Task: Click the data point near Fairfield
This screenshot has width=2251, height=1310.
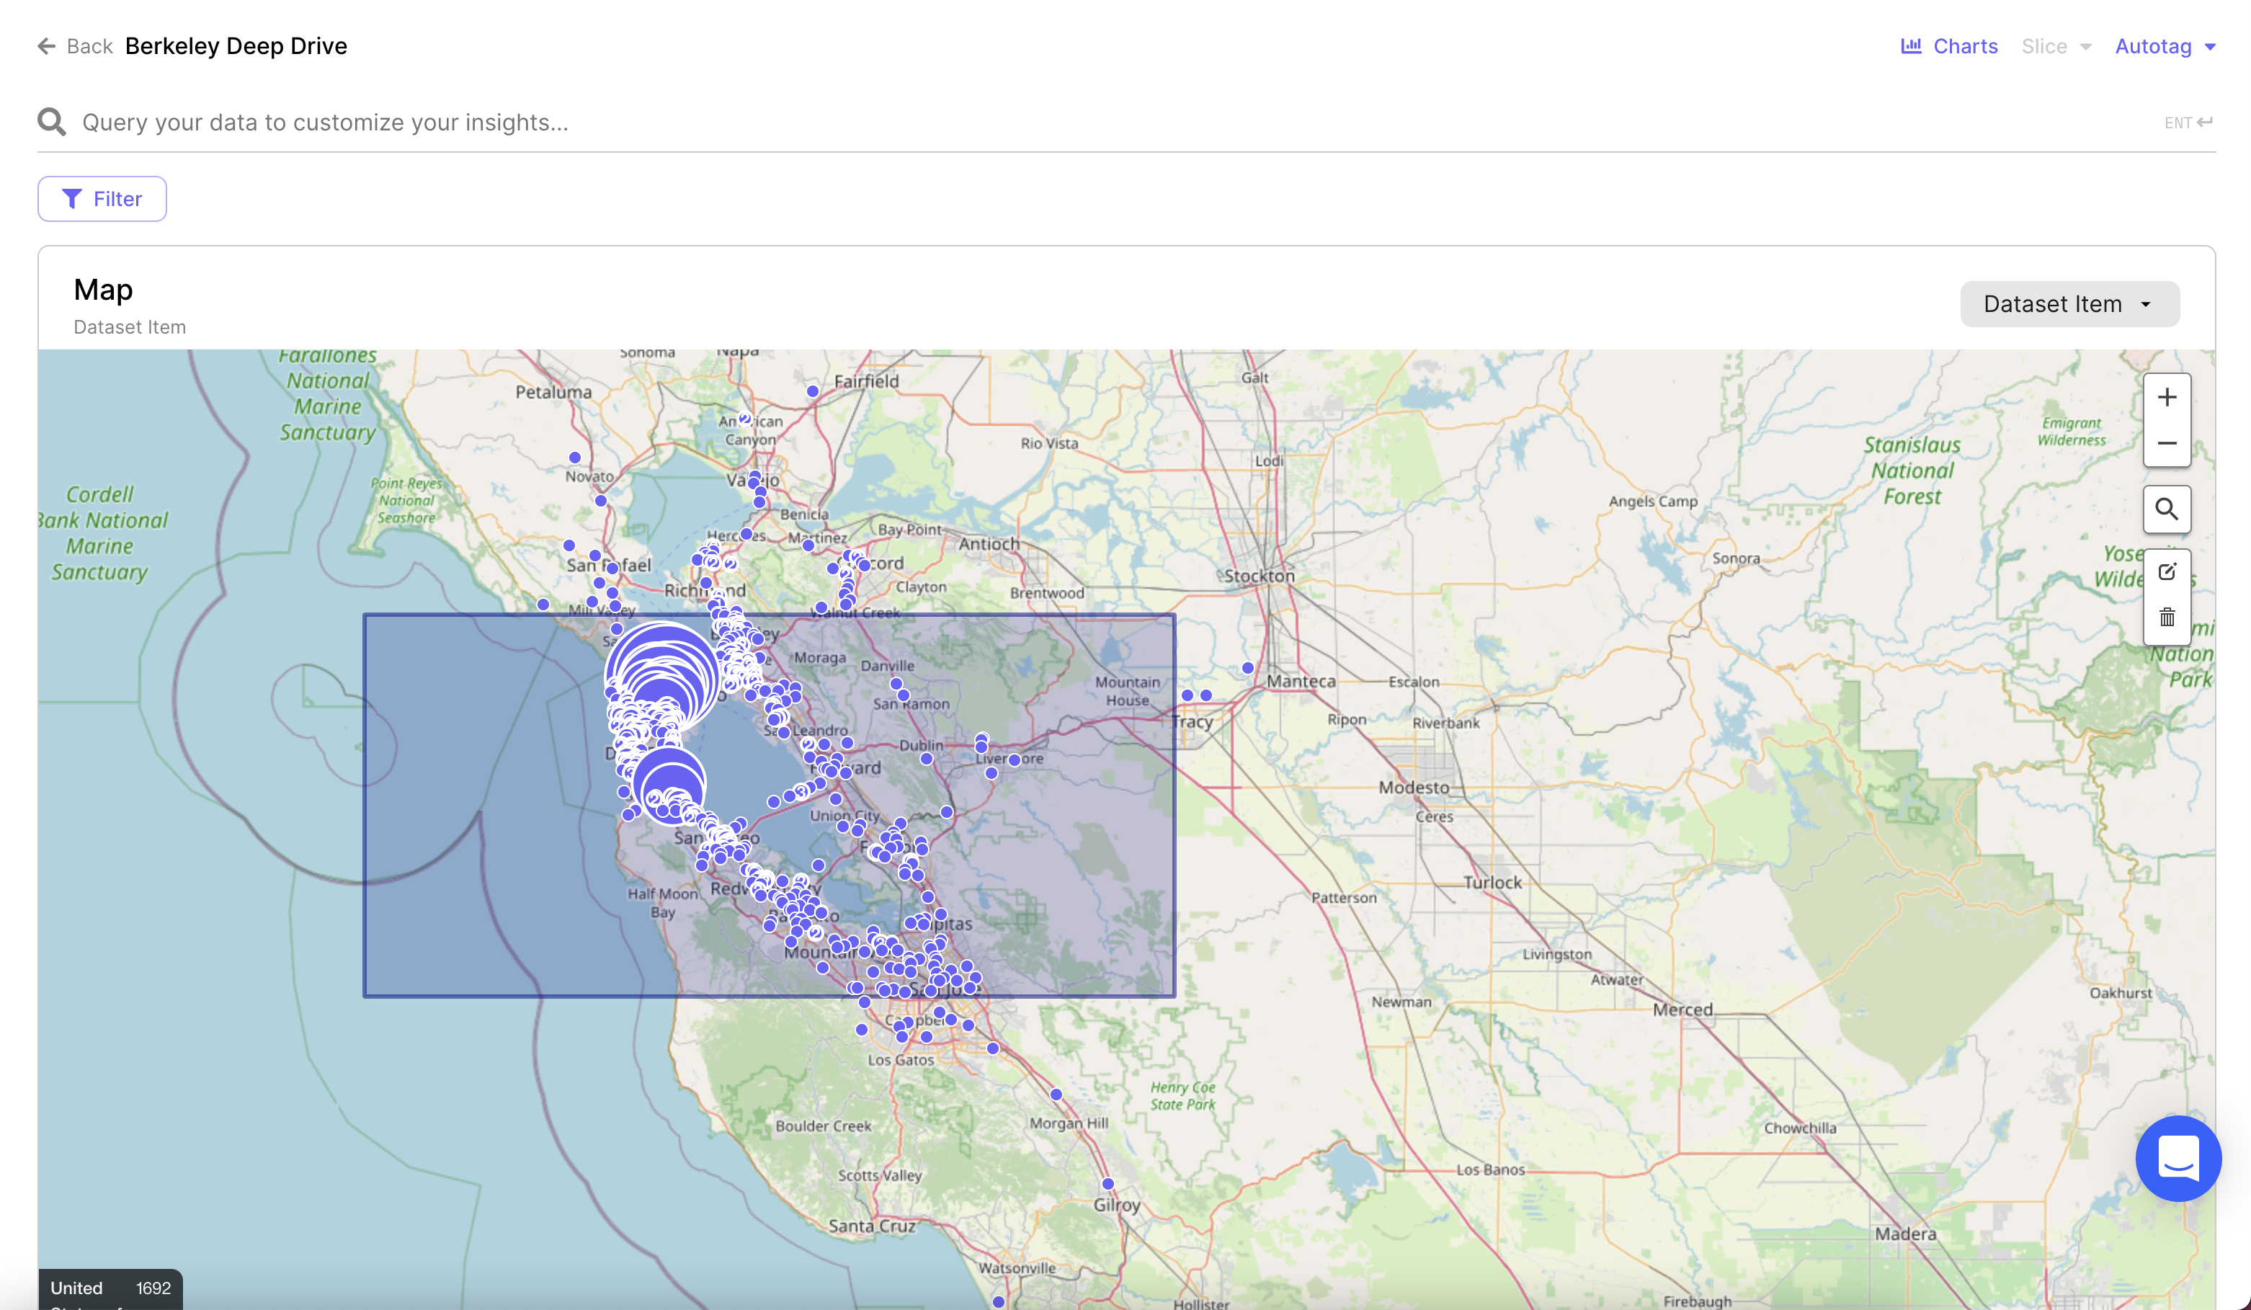Action: 812,391
